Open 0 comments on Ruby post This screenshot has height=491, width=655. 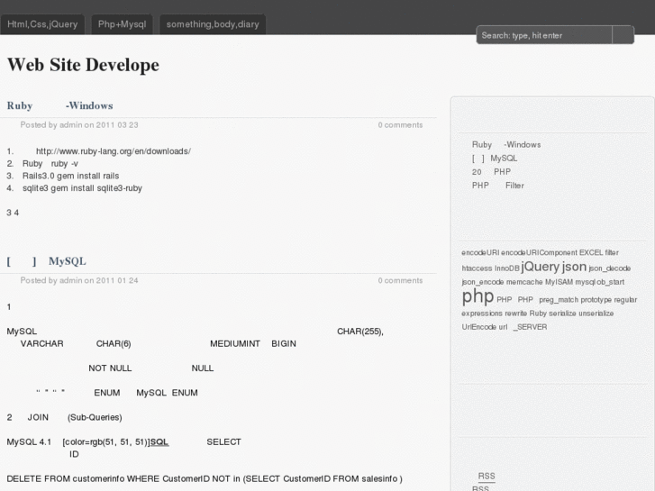pos(400,125)
